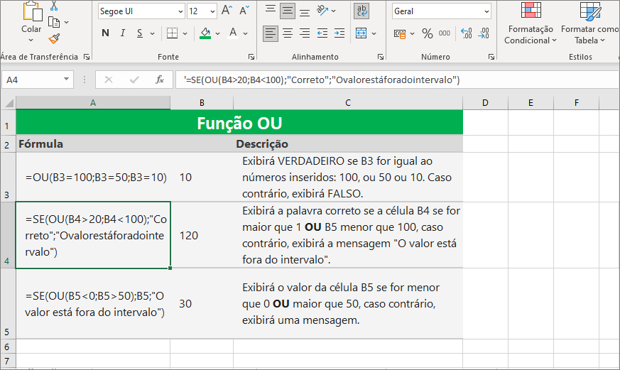This screenshot has height=370, width=620.
Task: Select column E header
Action: [x=531, y=103]
